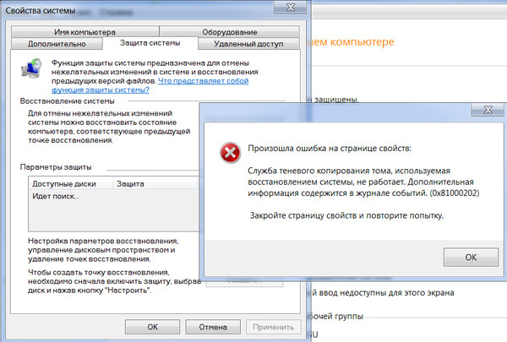Screen dimensions: 507x342
Task: Click the 'Защита' column header
Action: [x=155, y=184]
